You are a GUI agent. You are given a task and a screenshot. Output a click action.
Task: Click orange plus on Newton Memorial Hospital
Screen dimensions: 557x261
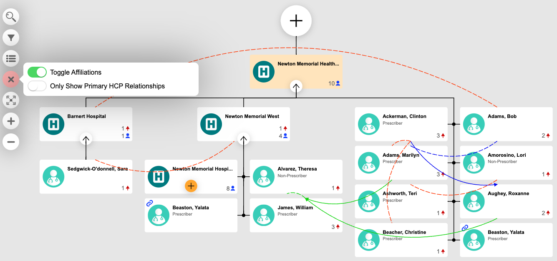(191, 186)
